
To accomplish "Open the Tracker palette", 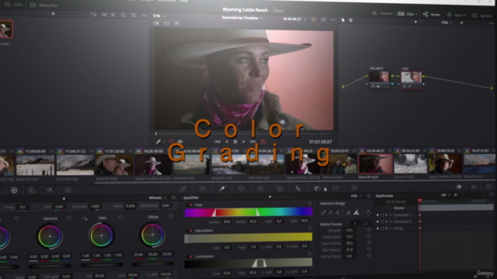I will [260, 188].
